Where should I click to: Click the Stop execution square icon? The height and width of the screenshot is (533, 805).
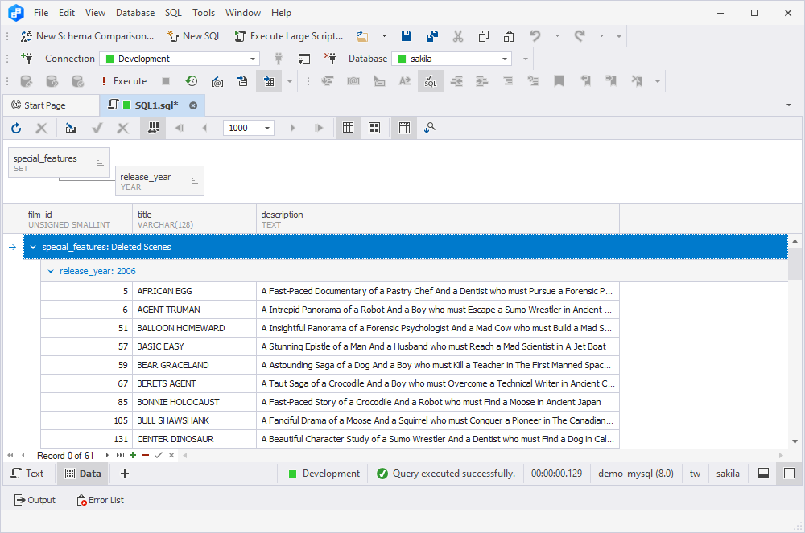(x=165, y=81)
